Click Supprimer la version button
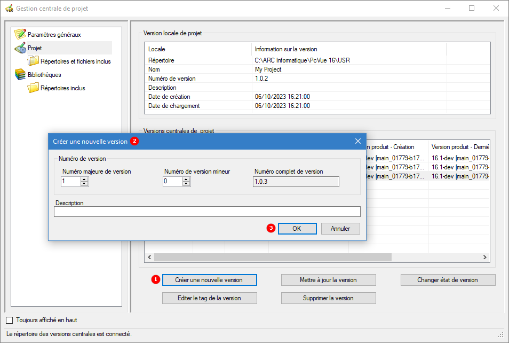Viewport: 509px width, 343px height. [x=329, y=298]
